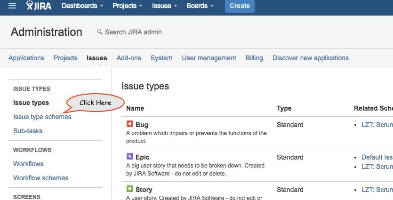Viewport: 393px width, 200px height.
Task: Open Issue type schemes link
Action: (42, 117)
